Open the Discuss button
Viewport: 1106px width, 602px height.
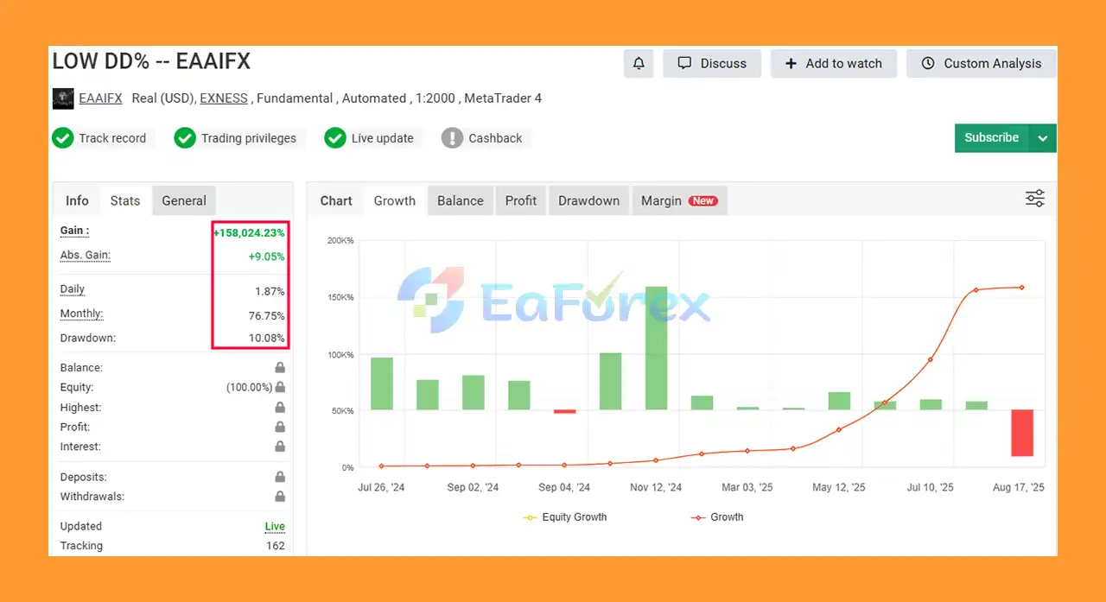point(712,63)
